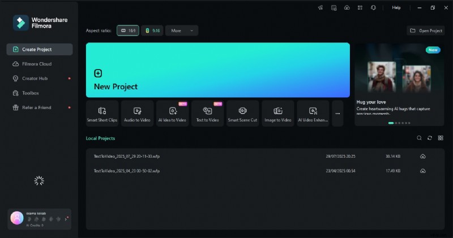
Task: Start the Text to Video tool
Action: [208, 114]
